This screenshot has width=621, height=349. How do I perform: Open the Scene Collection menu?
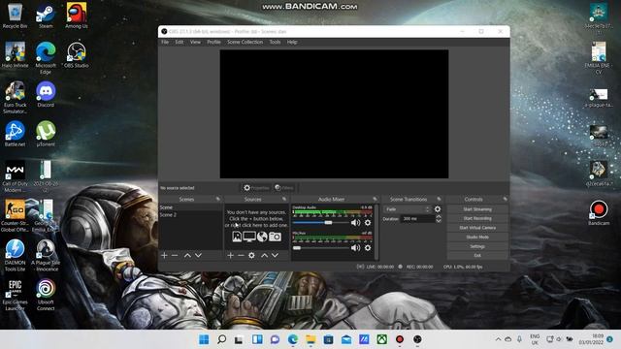245,42
